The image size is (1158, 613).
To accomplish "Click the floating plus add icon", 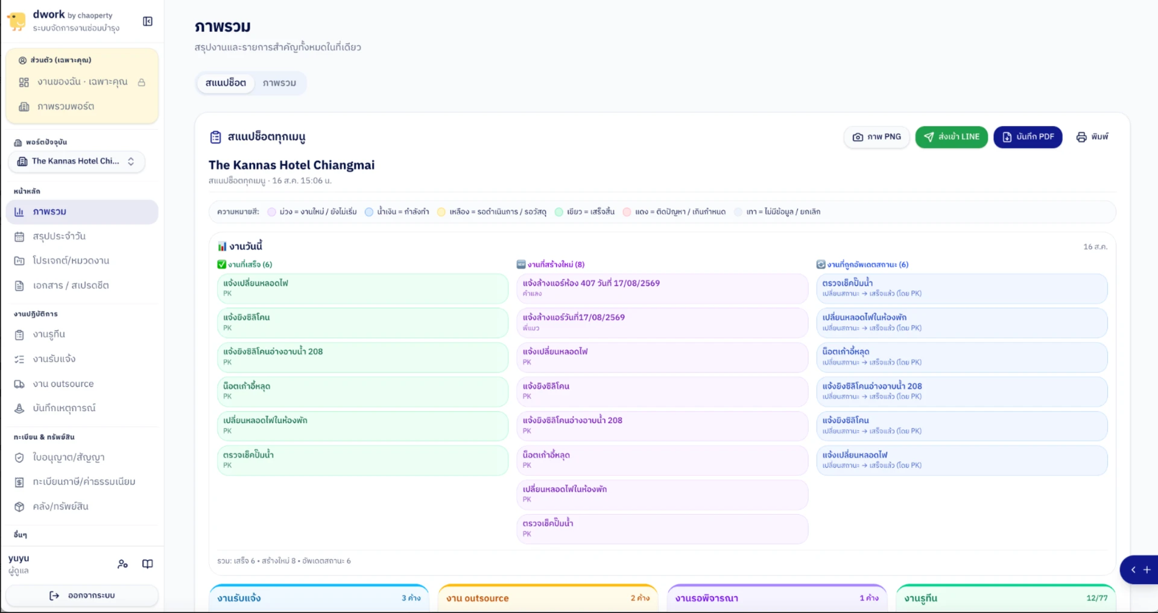I will pos(1147,570).
